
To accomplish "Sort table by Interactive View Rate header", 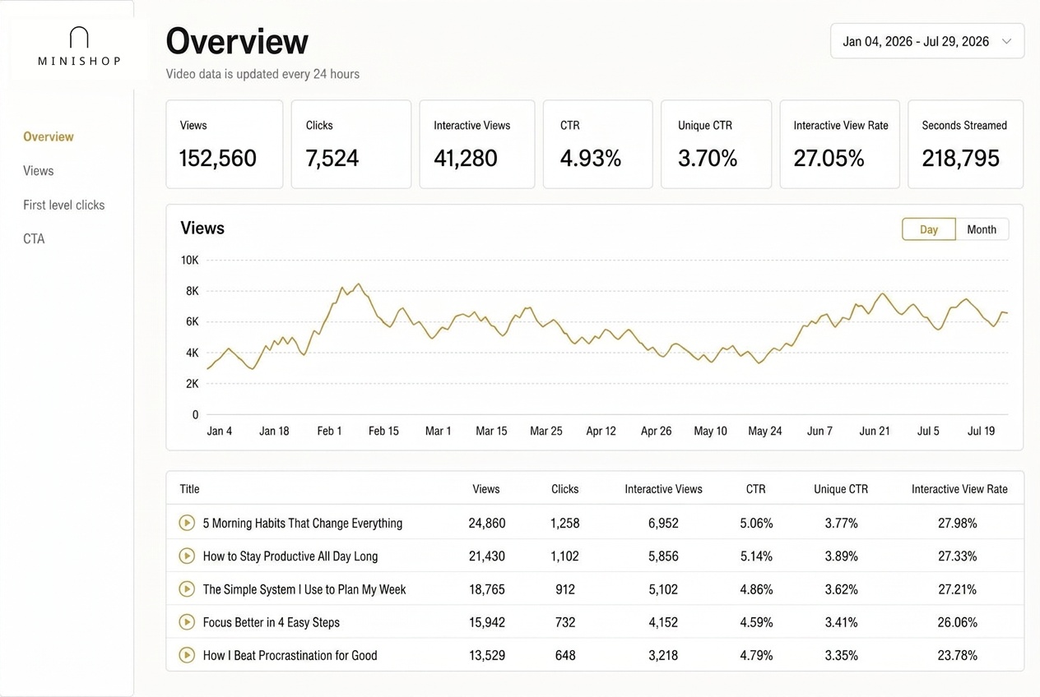I will (959, 489).
